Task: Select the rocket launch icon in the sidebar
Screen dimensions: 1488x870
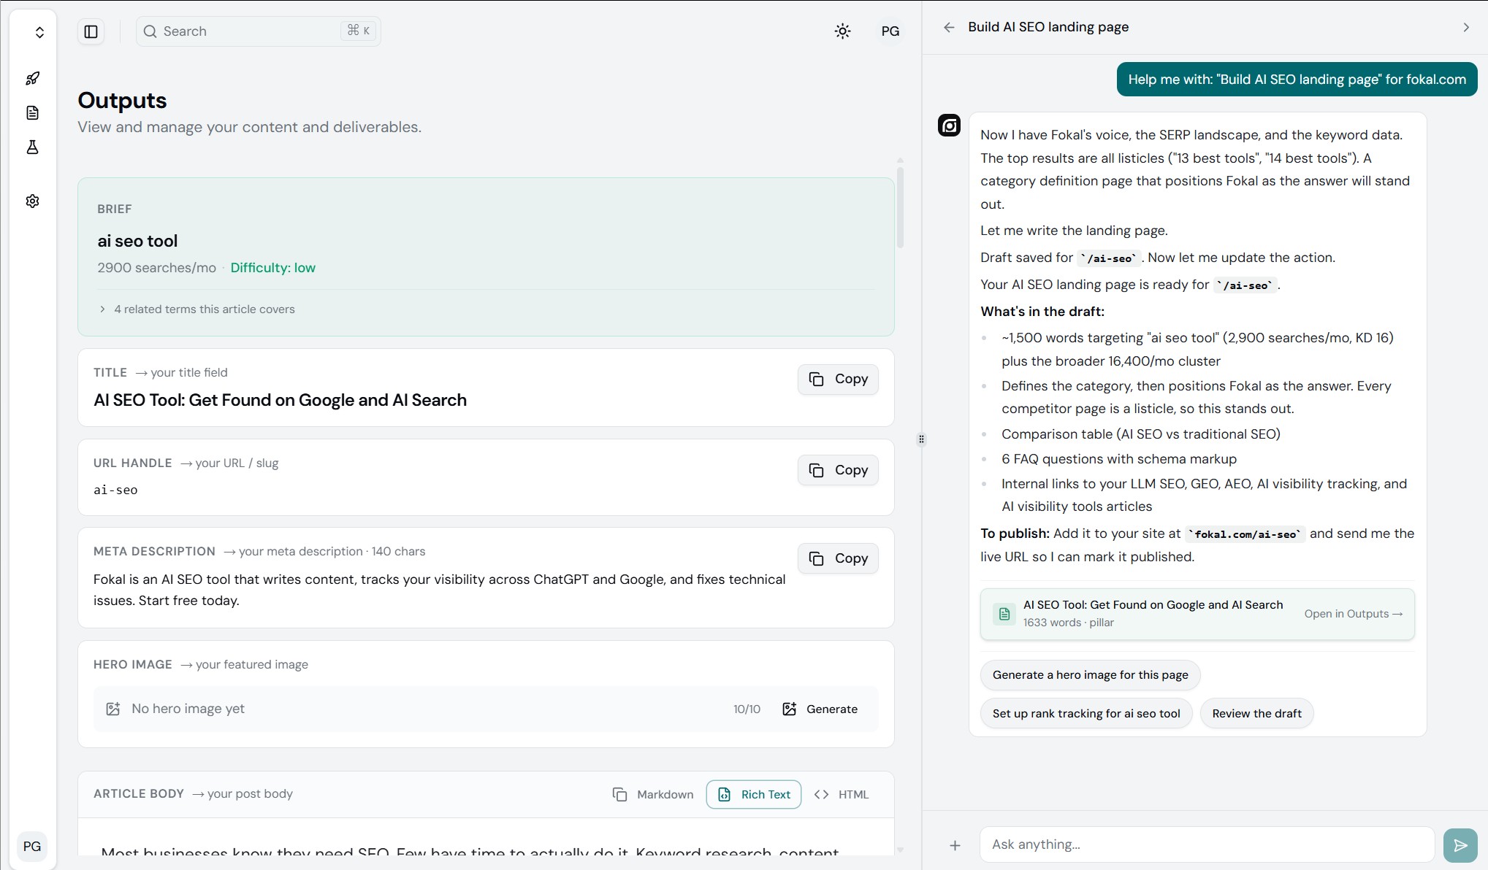Action: pyautogui.click(x=32, y=77)
